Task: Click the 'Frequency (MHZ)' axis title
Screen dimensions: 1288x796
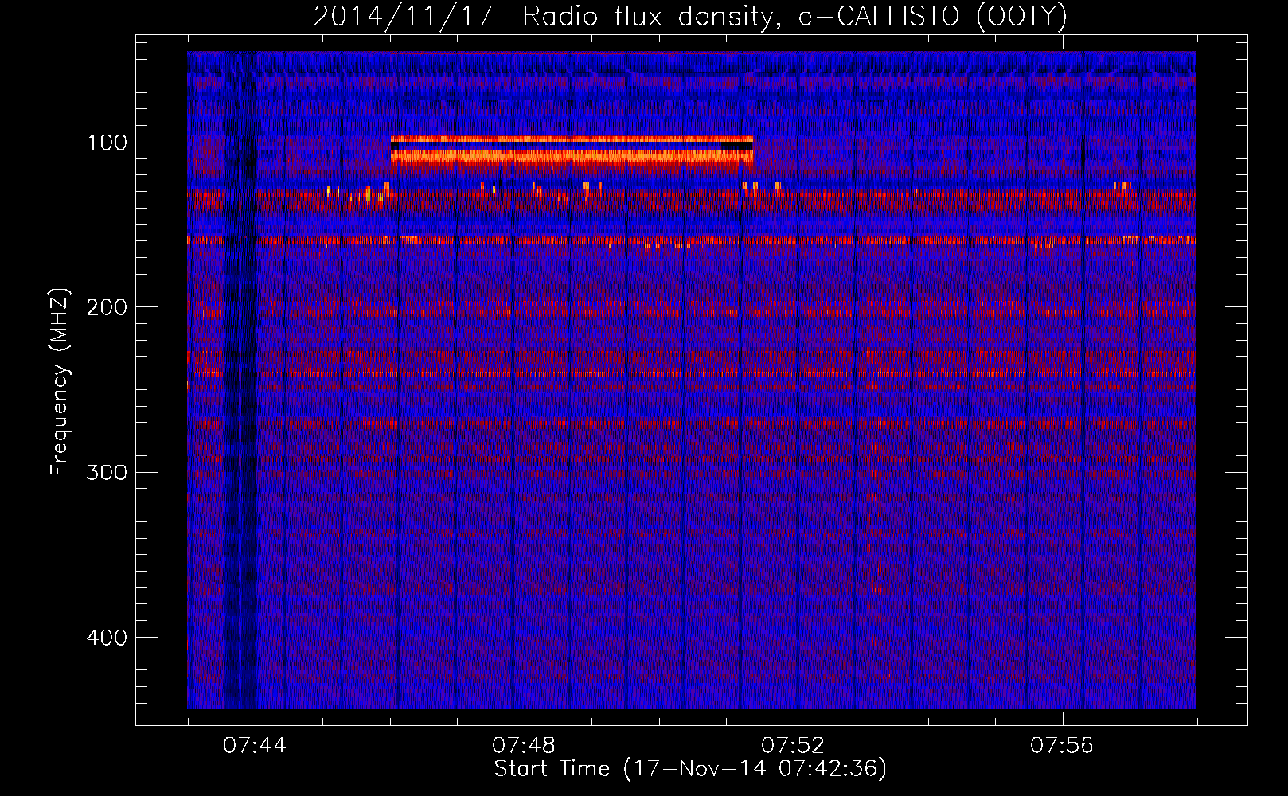Action: pos(60,382)
